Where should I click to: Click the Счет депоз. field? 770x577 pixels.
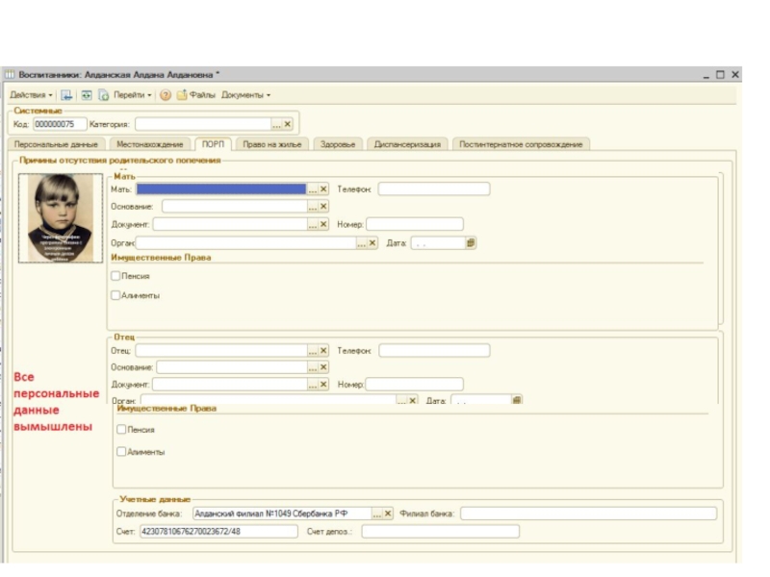point(441,532)
